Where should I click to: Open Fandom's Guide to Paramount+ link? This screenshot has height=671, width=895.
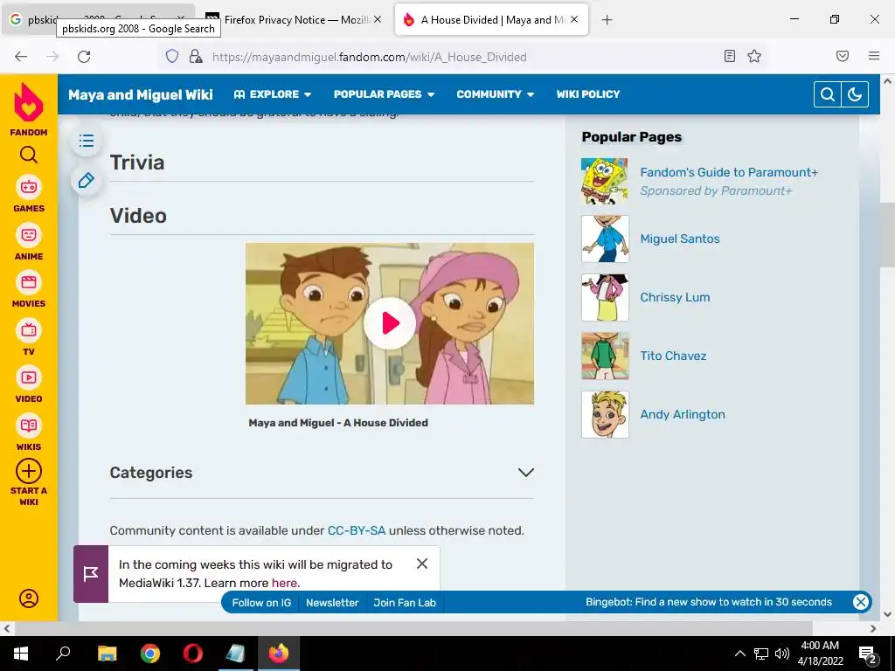pyautogui.click(x=729, y=172)
